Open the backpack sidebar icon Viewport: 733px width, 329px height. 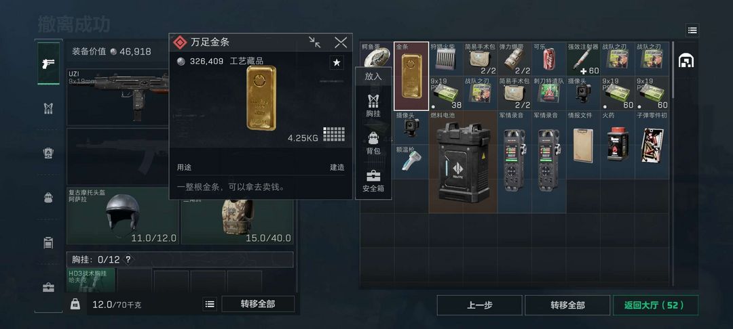click(x=49, y=198)
